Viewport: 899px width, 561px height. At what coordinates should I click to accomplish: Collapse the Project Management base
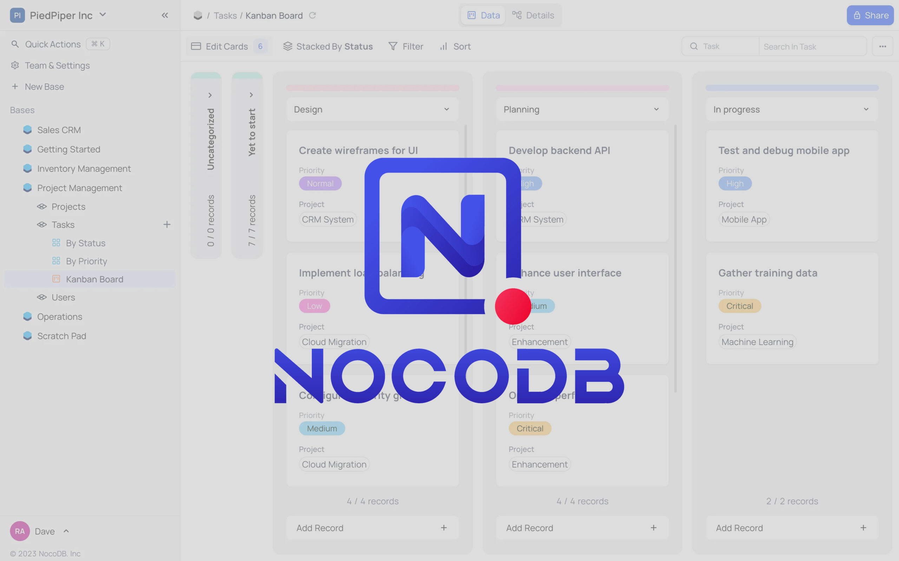[x=79, y=188]
